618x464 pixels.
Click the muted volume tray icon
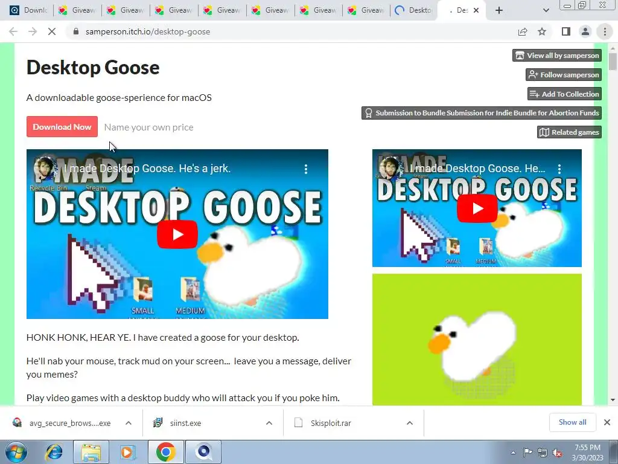tap(557, 453)
